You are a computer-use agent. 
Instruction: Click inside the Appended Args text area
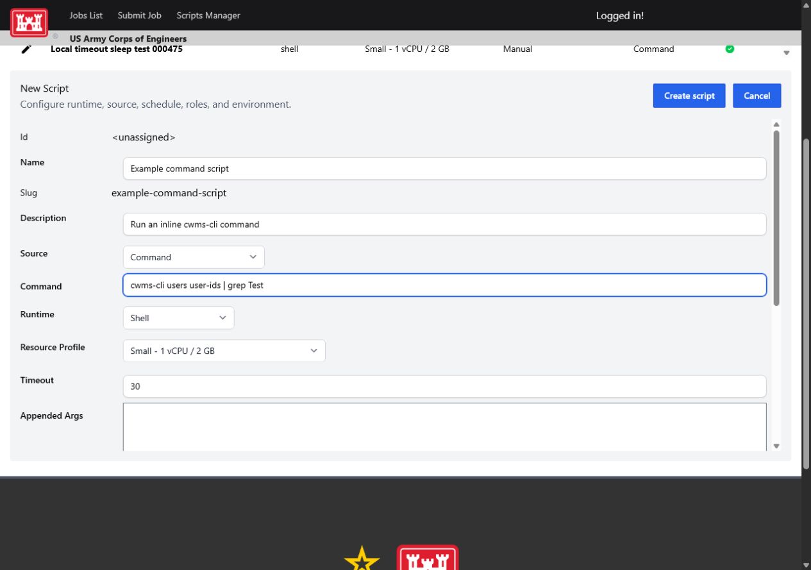point(444,427)
